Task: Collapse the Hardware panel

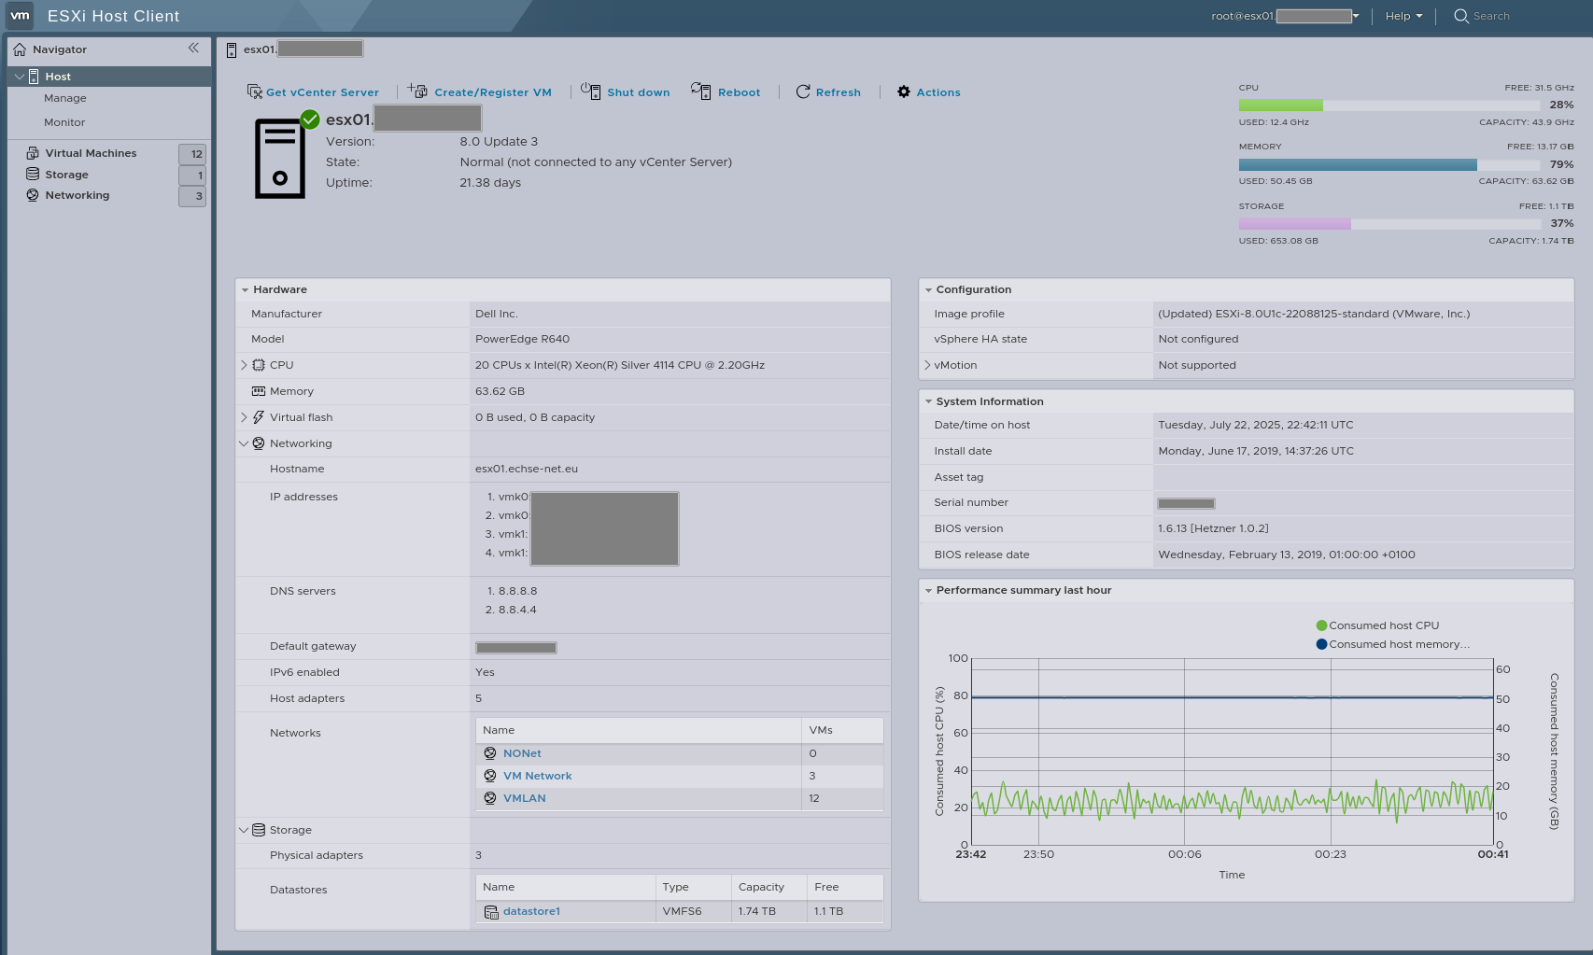Action: (x=246, y=290)
